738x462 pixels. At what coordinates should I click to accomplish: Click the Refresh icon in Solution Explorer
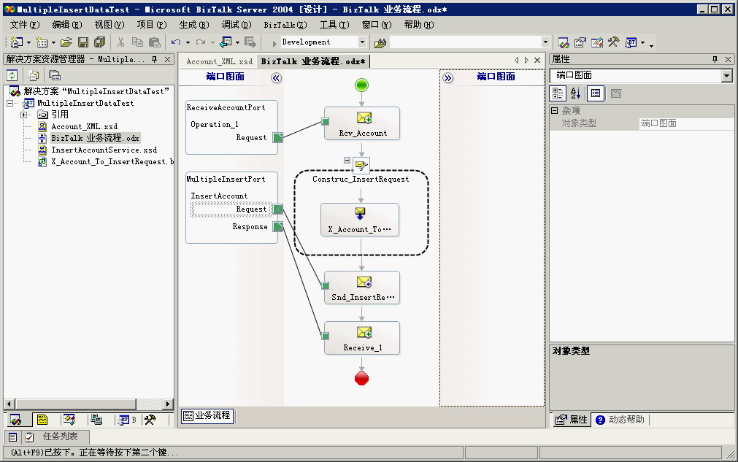12,75
